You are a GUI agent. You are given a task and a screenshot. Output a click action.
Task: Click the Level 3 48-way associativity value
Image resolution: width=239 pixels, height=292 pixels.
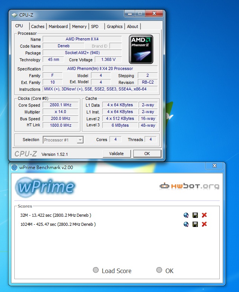coord(148,125)
